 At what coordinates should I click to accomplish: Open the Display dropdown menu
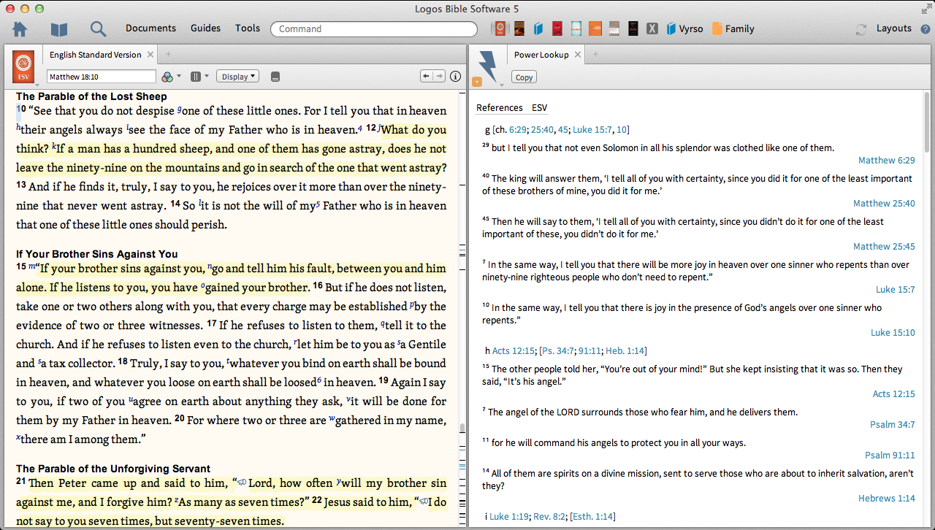[x=239, y=77]
